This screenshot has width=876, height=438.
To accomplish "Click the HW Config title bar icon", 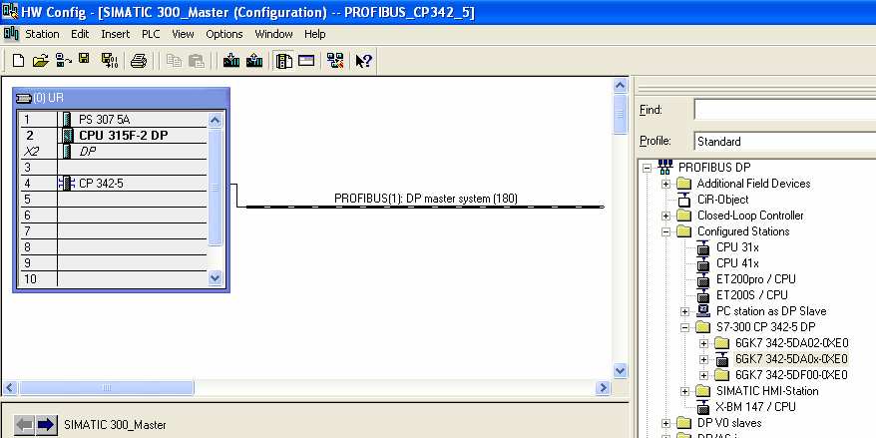I will coord(10,11).
